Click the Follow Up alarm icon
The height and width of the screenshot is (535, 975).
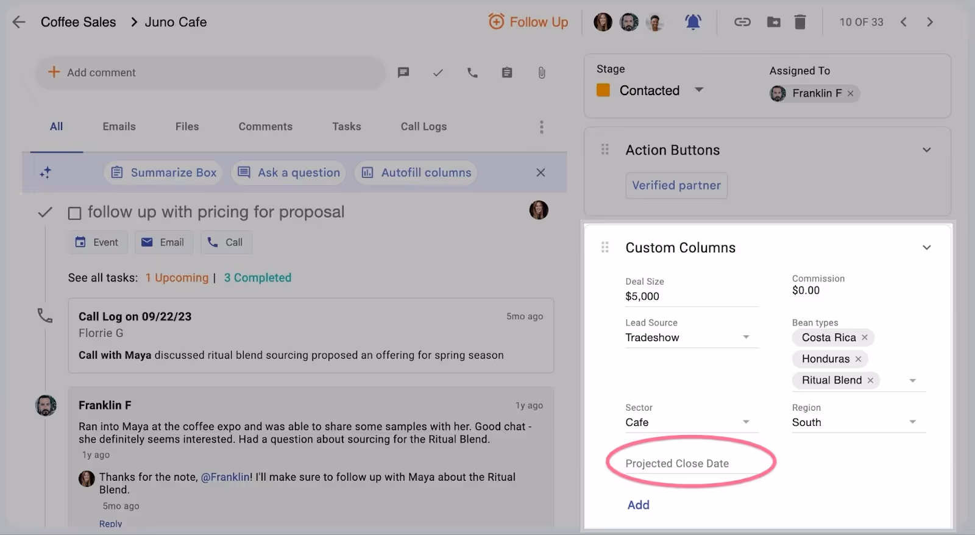coord(497,21)
